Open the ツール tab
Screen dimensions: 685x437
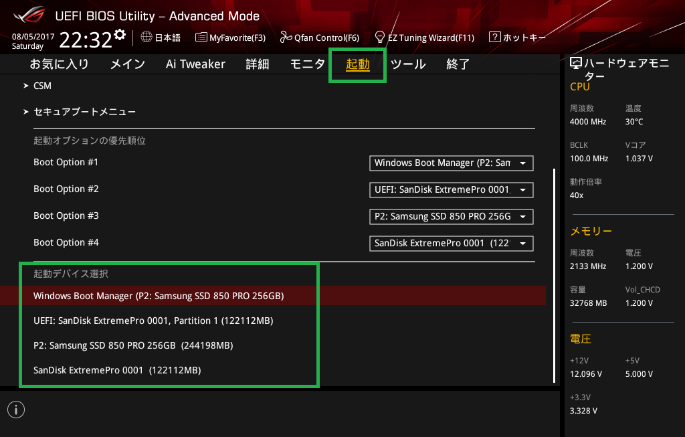[x=408, y=64]
